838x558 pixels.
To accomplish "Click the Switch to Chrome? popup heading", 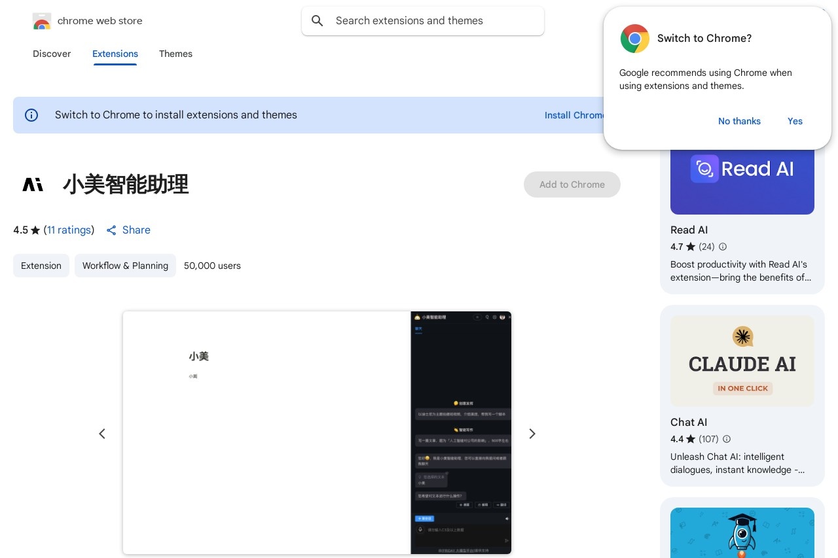I will click(x=704, y=39).
